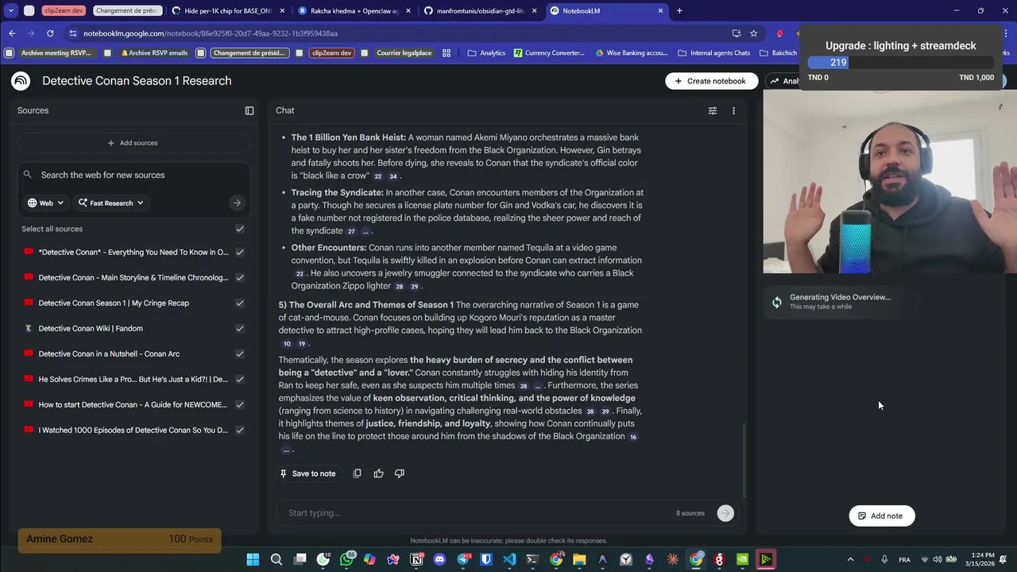Open Notion from the taskbar
This screenshot has height=572, width=1017.
pos(416,559)
